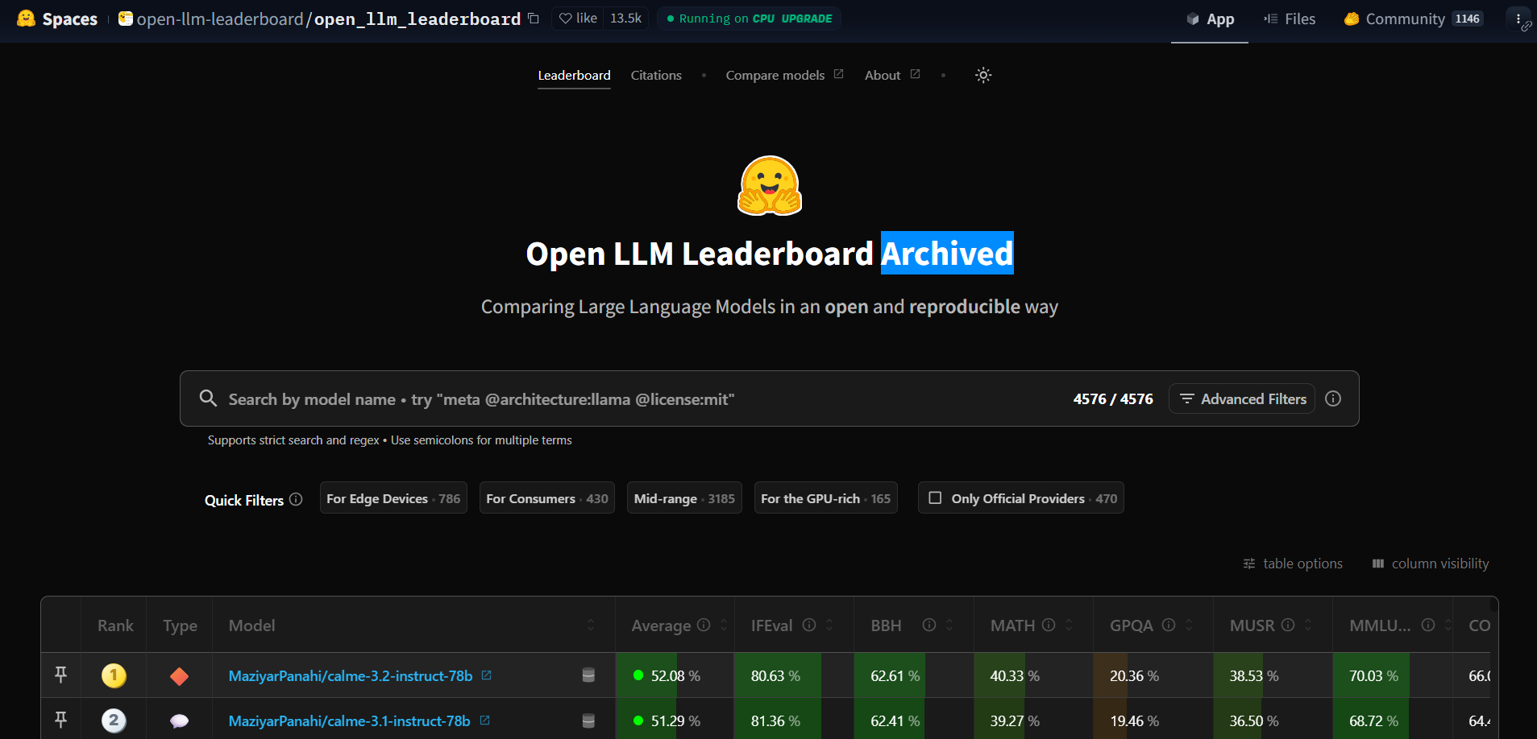Click the chat bubble type icon
The height and width of the screenshot is (739, 1537).
[x=179, y=721]
